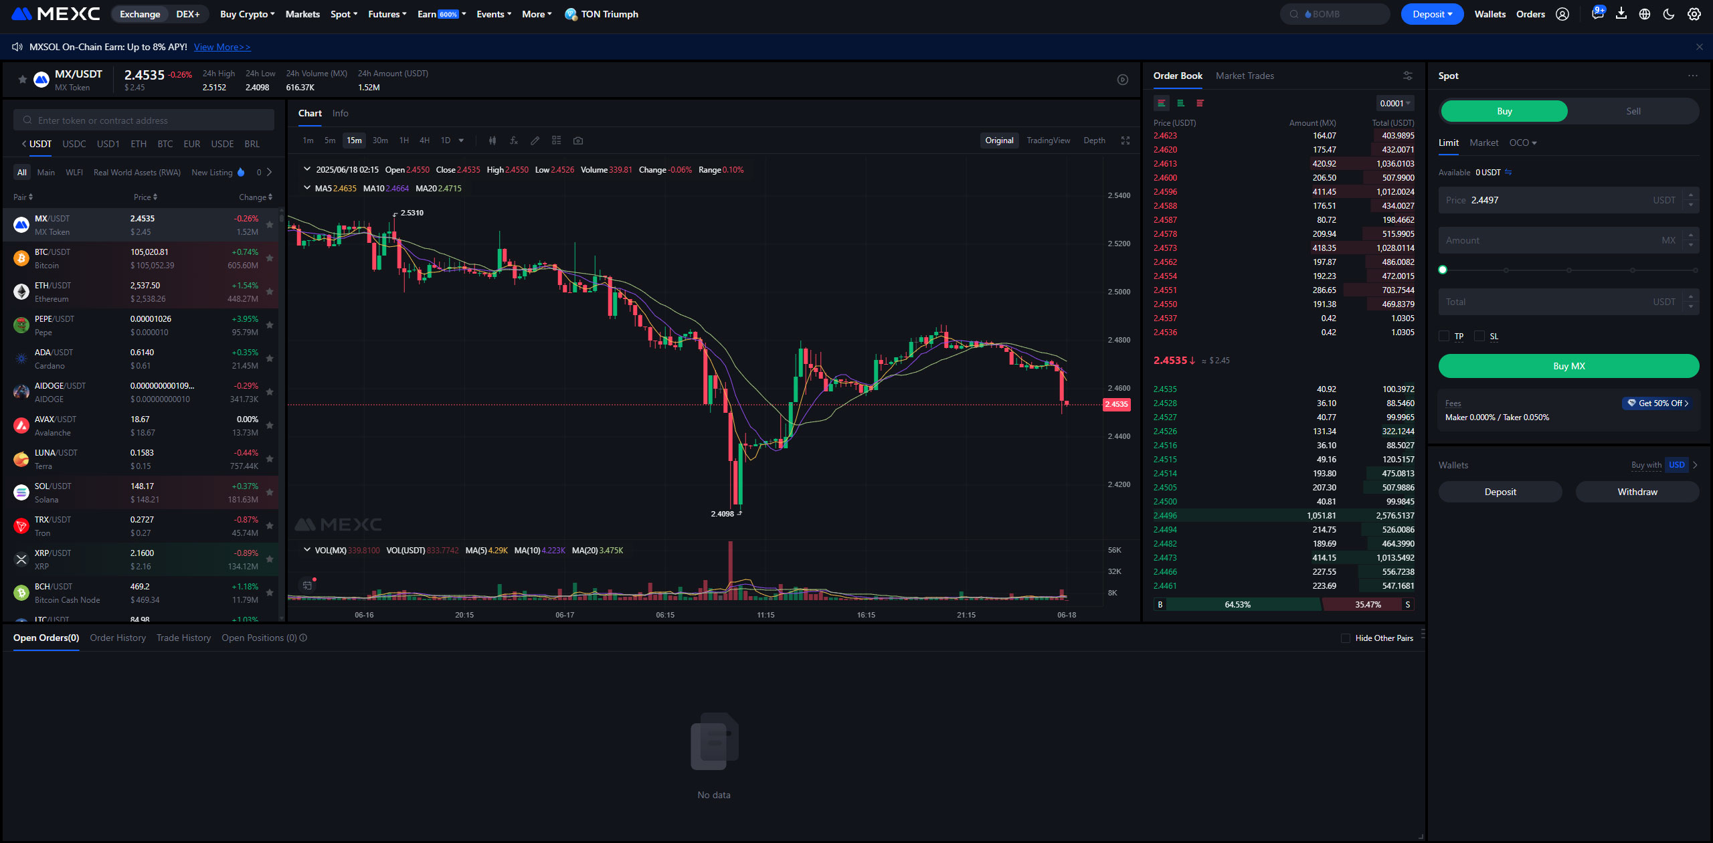Select the 1H timeframe
Image resolution: width=1713 pixels, height=843 pixels.
point(404,140)
